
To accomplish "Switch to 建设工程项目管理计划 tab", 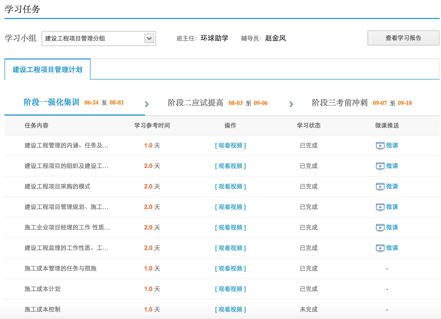I will point(47,69).
